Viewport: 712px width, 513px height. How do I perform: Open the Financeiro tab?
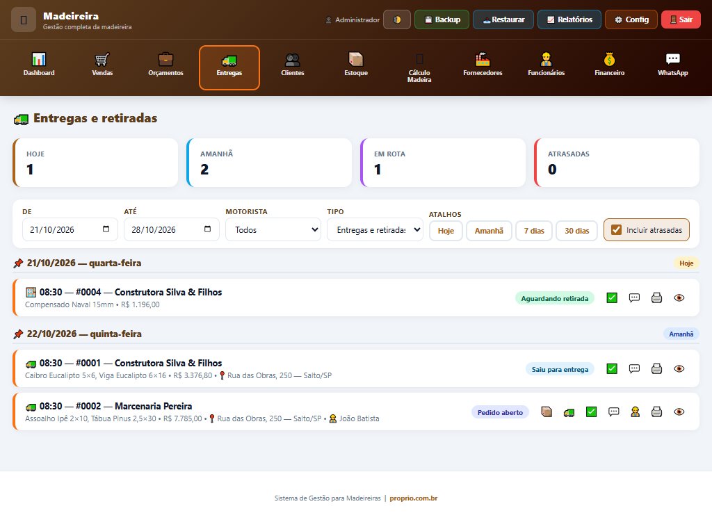609,67
